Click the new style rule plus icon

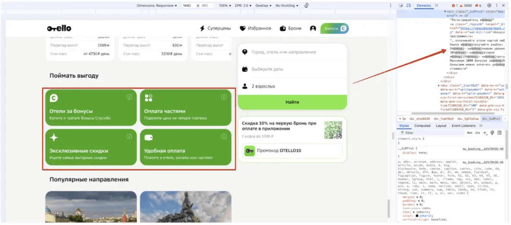tap(485, 133)
